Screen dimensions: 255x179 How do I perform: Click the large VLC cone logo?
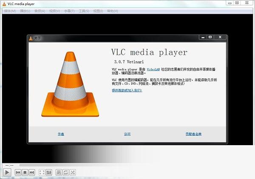(70, 84)
